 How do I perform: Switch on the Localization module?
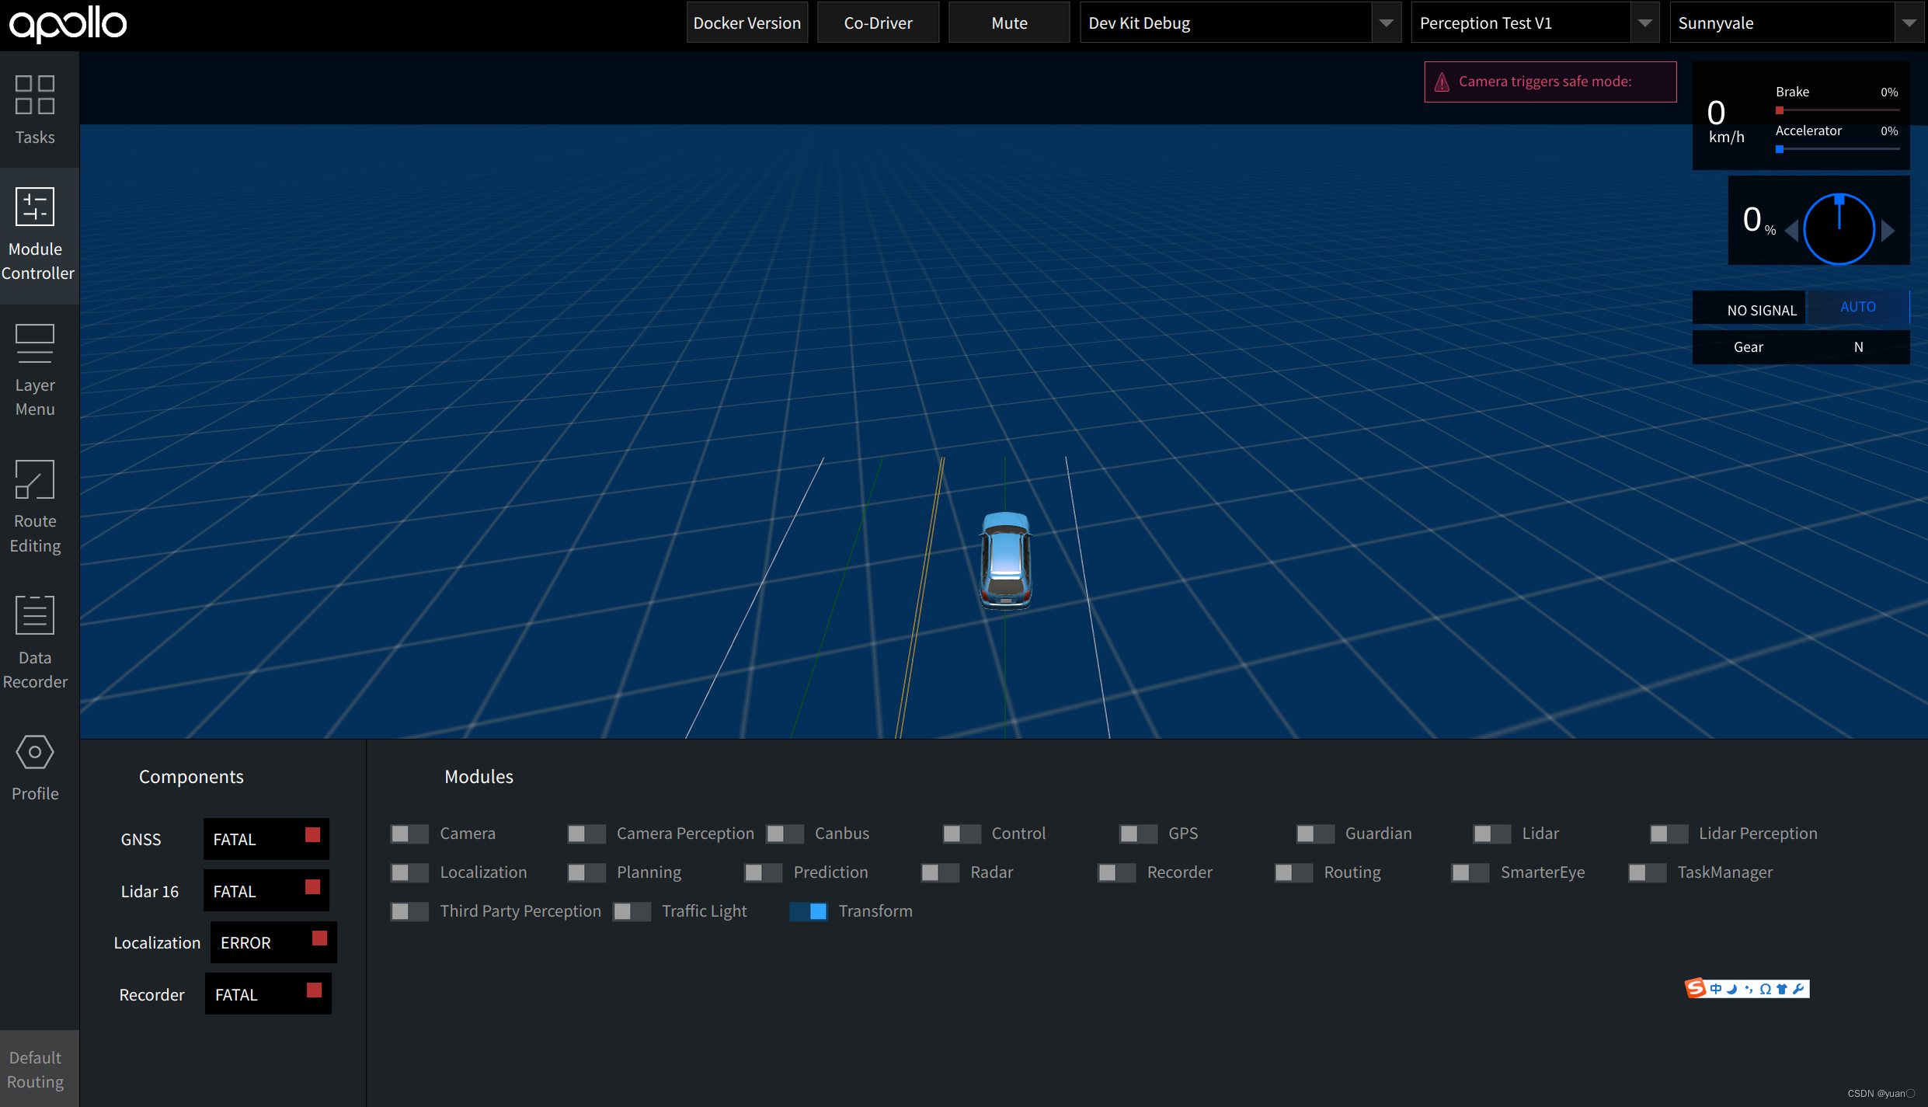pyautogui.click(x=409, y=872)
